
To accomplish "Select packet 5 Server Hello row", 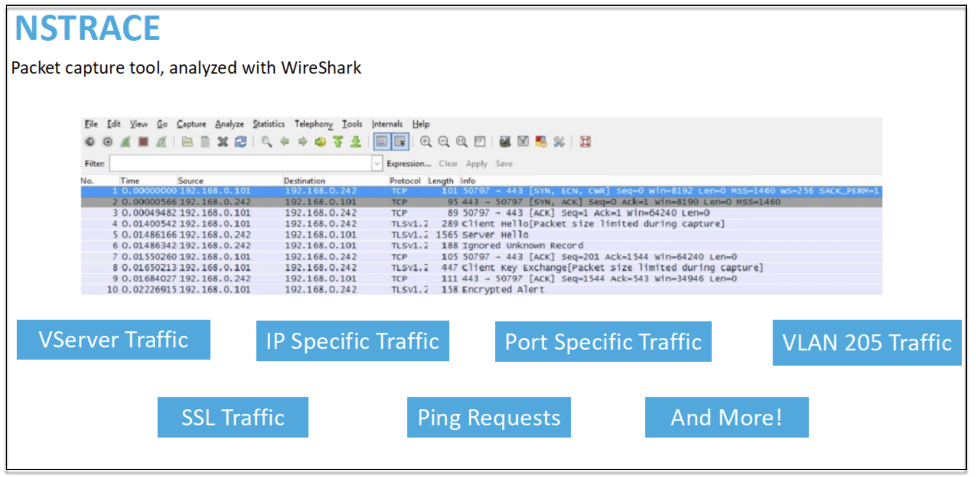I will coord(481,234).
